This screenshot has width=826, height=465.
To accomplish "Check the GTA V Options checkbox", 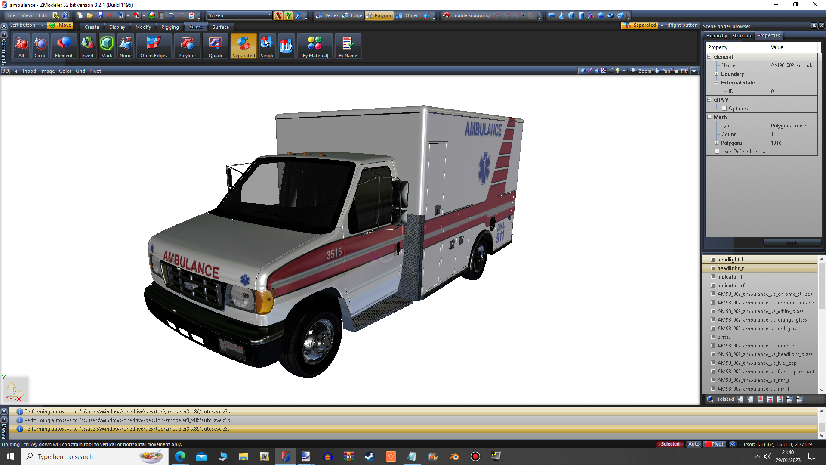I will pos(724,108).
